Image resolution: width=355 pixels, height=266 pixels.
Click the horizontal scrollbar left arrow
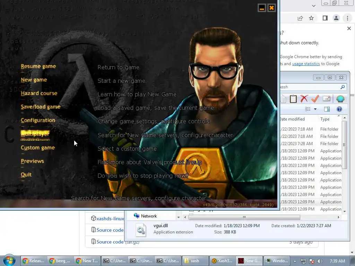185,217
